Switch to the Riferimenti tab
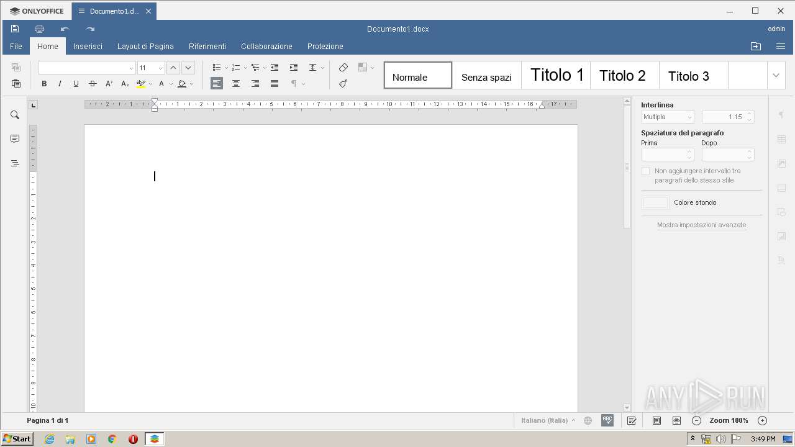The width and height of the screenshot is (795, 447). [207, 46]
